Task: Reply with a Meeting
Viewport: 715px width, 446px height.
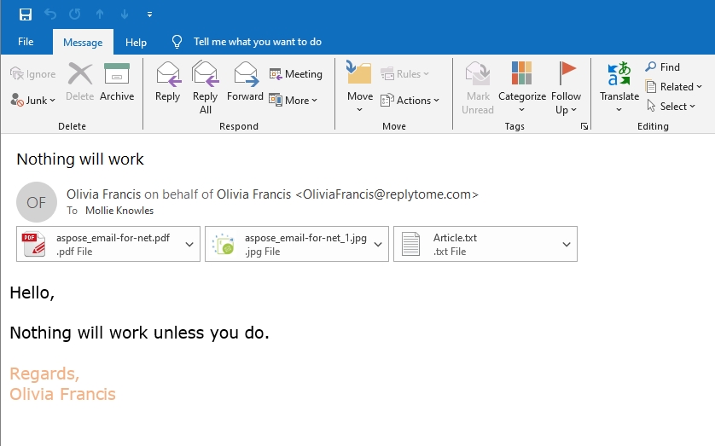Action: 295,74
